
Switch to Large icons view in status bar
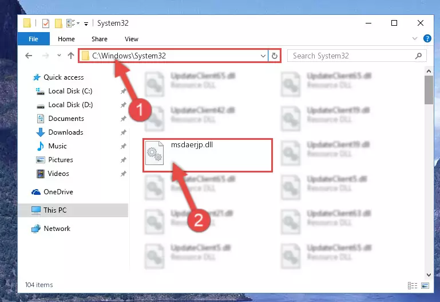coord(425,286)
